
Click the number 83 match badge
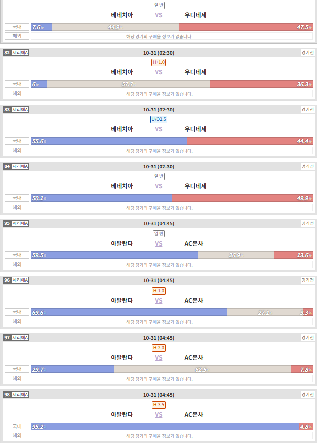(x=7, y=110)
